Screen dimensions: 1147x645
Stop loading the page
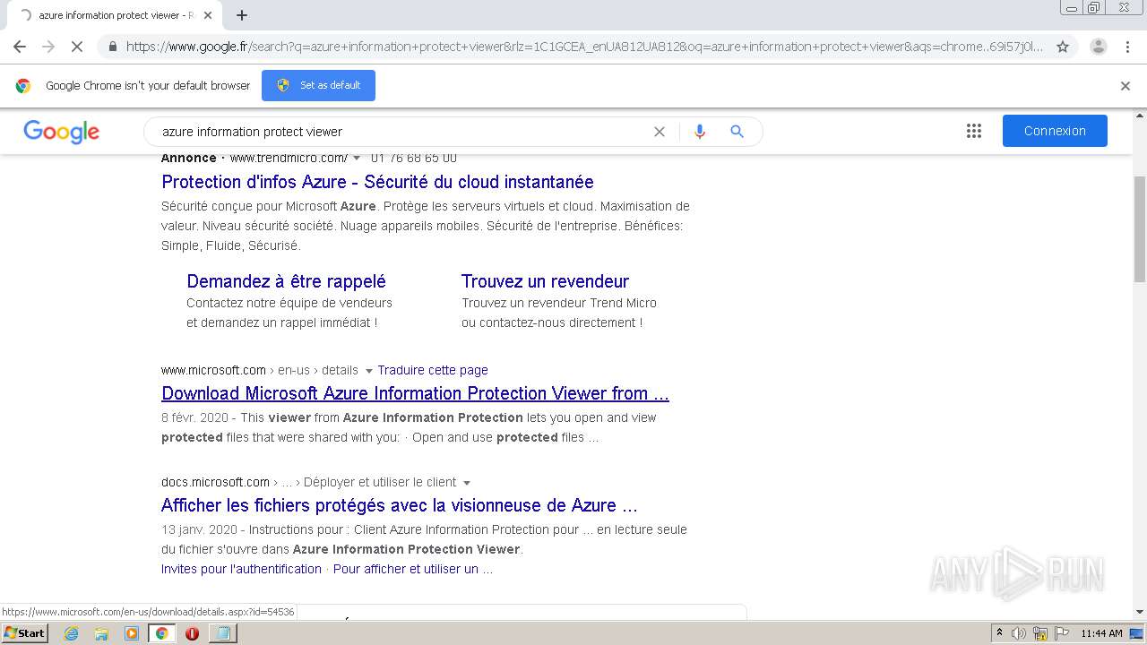tap(77, 47)
